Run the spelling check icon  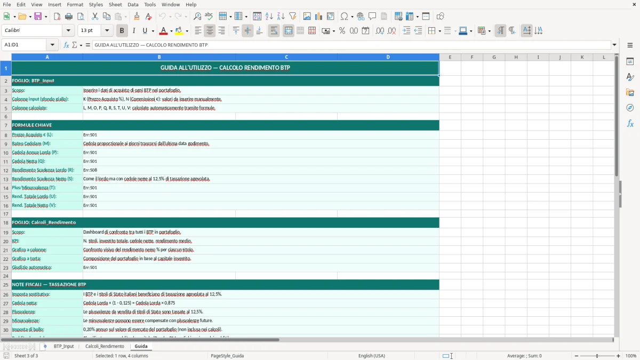[x=209, y=17]
